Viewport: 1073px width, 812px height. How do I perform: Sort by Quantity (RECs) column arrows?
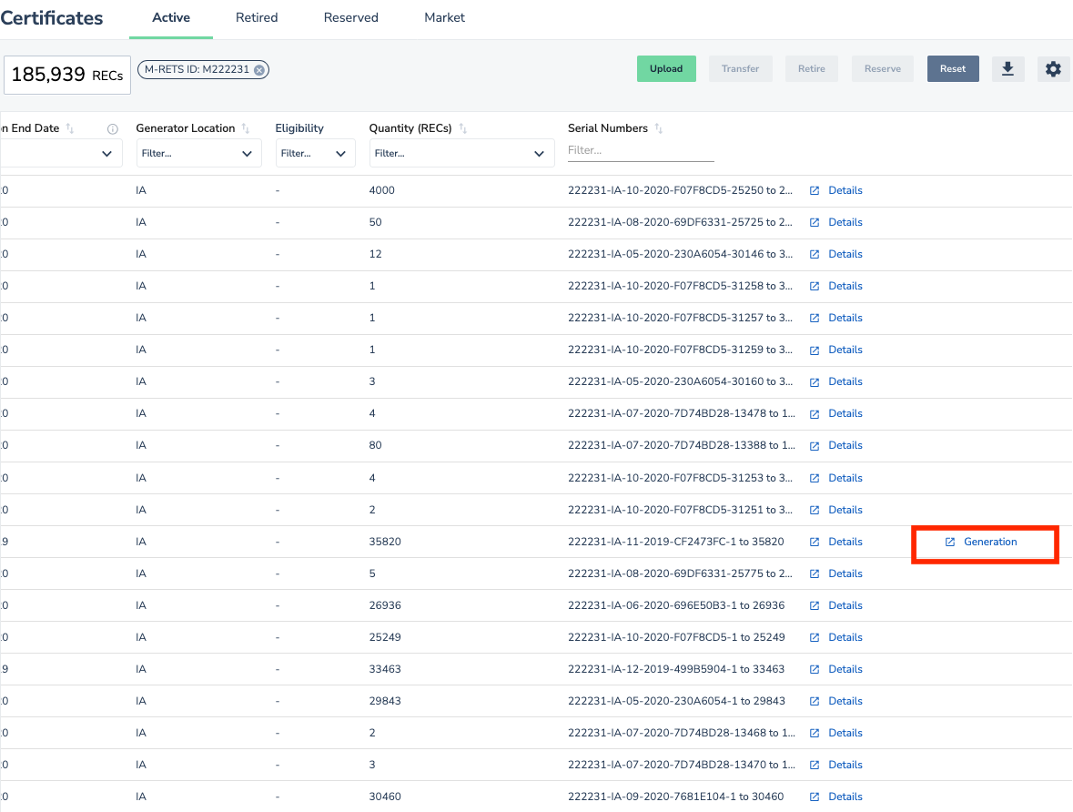(x=463, y=128)
